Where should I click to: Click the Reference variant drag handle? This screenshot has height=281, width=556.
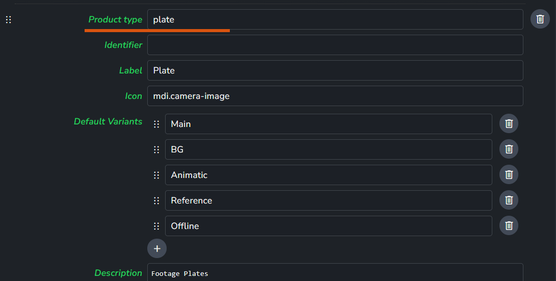coord(156,200)
